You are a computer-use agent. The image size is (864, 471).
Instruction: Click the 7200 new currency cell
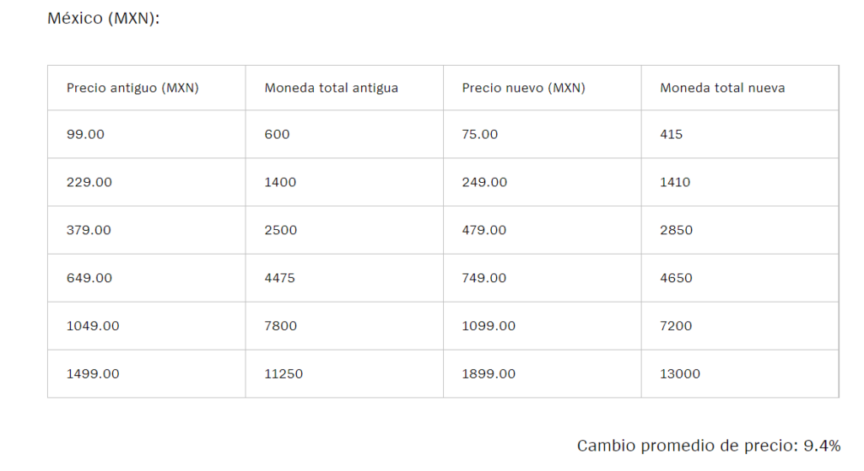[676, 326]
